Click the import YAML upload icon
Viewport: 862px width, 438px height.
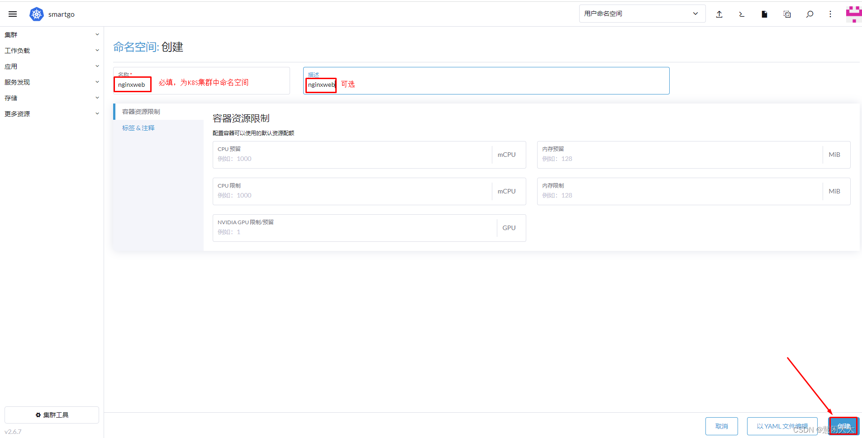click(719, 14)
